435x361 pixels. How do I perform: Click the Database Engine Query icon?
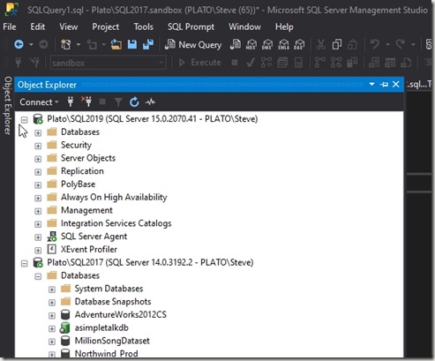tap(236, 44)
